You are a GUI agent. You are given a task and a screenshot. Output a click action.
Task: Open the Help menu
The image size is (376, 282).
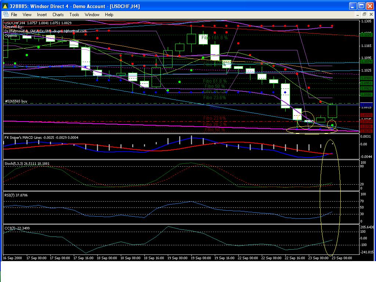pyautogui.click(x=109, y=15)
